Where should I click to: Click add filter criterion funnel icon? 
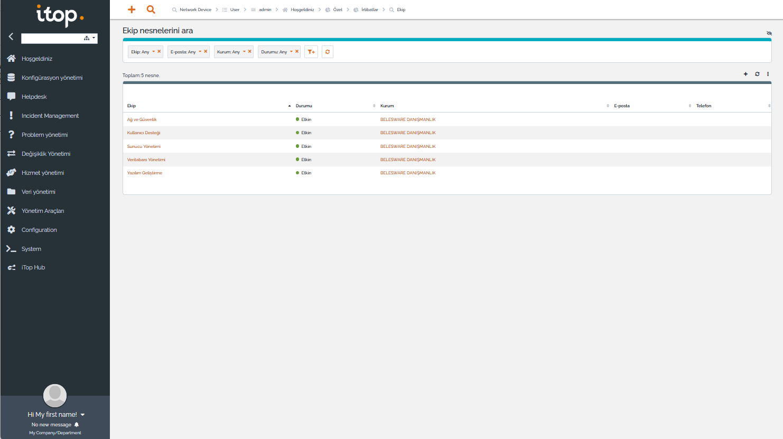[x=311, y=52]
